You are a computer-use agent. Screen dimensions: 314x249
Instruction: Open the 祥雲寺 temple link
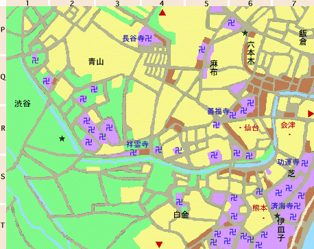click(137, 144)
